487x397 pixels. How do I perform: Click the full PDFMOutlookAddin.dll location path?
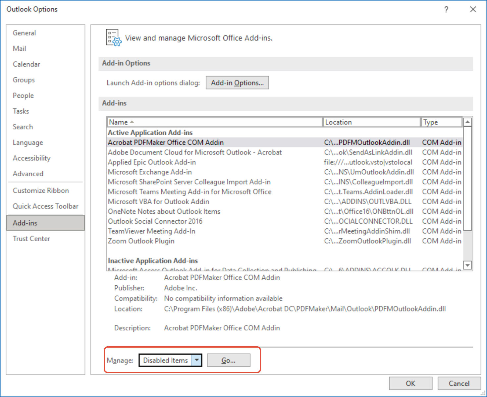[305, 309]
